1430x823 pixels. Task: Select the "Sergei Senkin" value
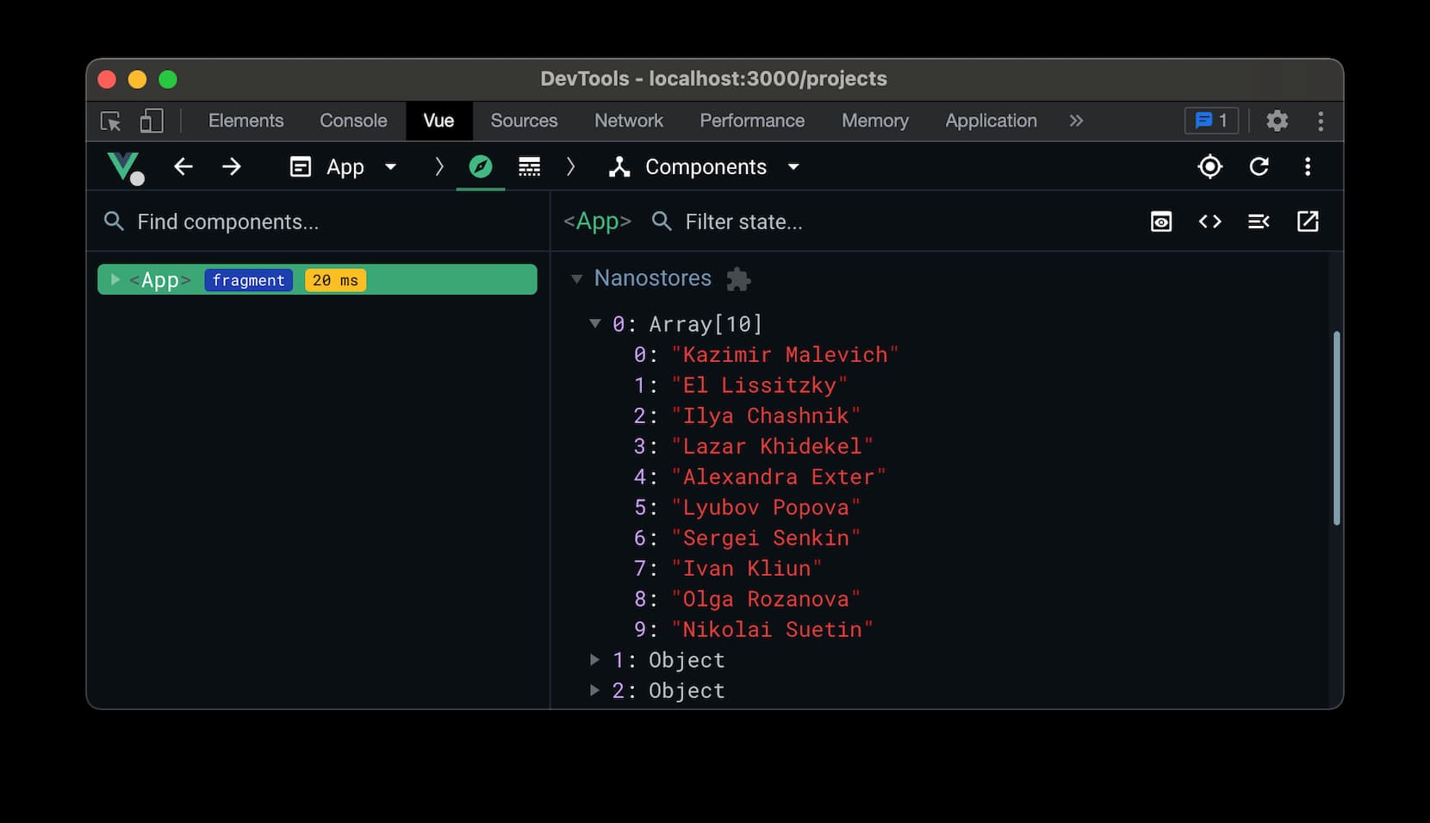[x=765, y=538]
